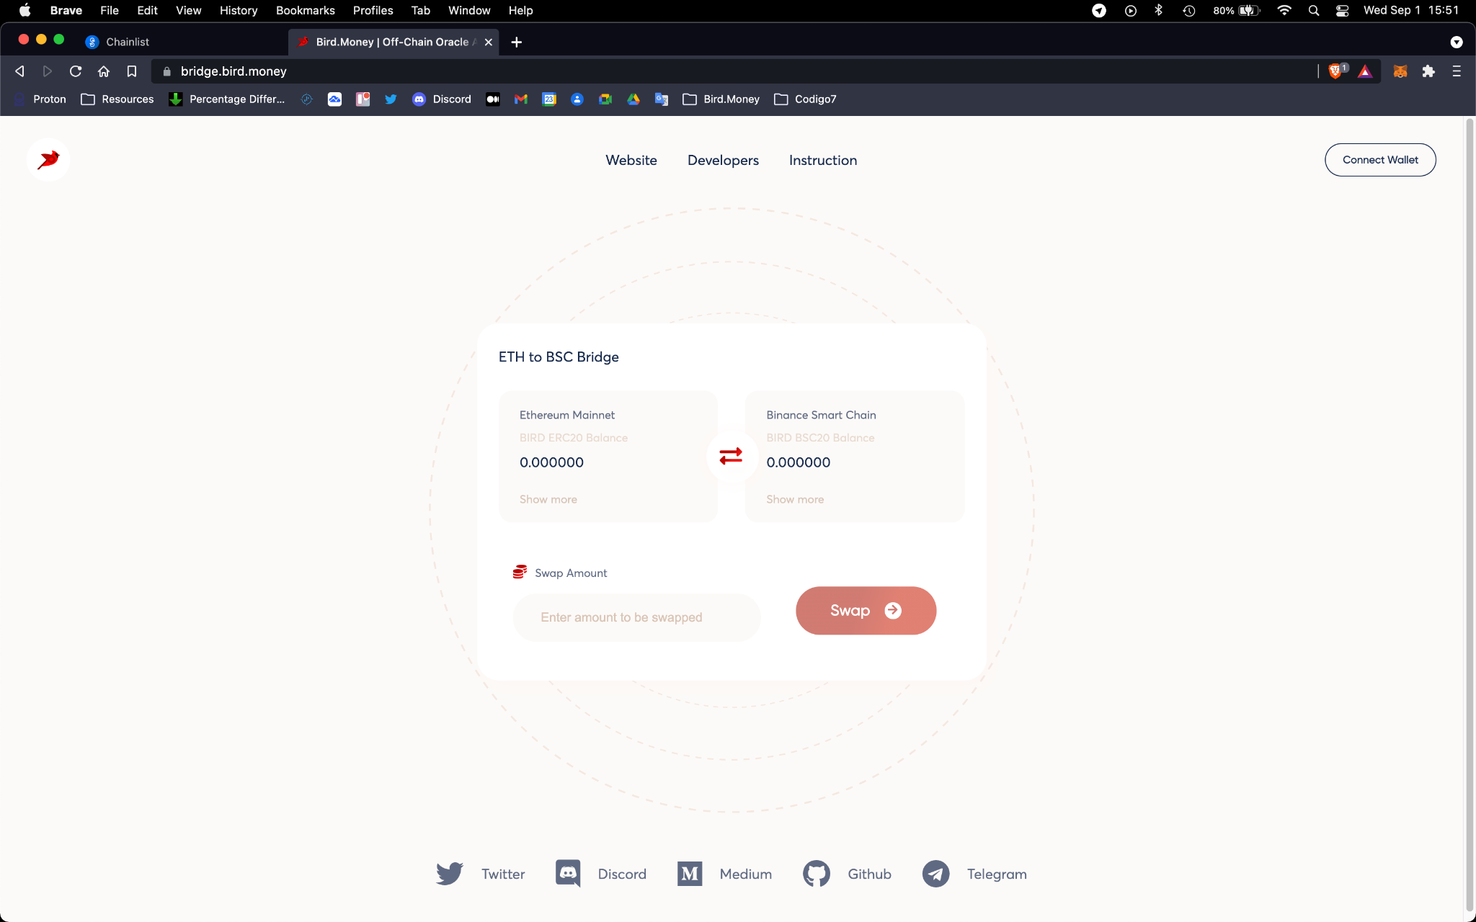1476x922 pixels.
Task: Open the Discord icon in the footer
Action: tap(568, 874)
